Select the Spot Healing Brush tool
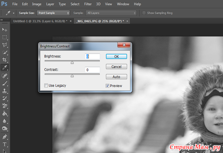Screen dimensions: 223x153 click(x=5, y=76)
